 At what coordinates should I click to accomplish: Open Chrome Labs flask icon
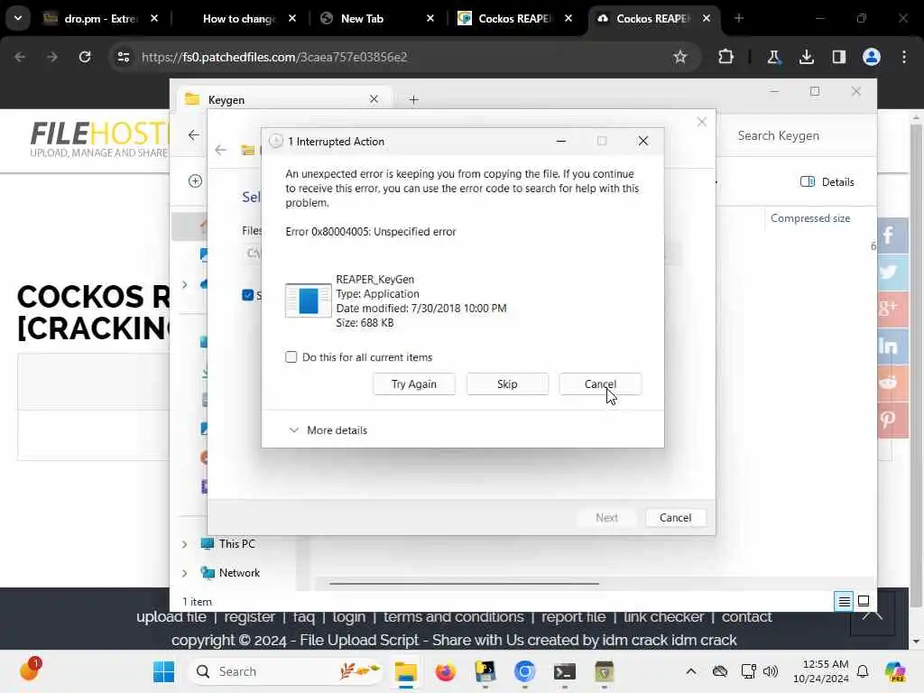pyautogui.click(x=773, y=57)
